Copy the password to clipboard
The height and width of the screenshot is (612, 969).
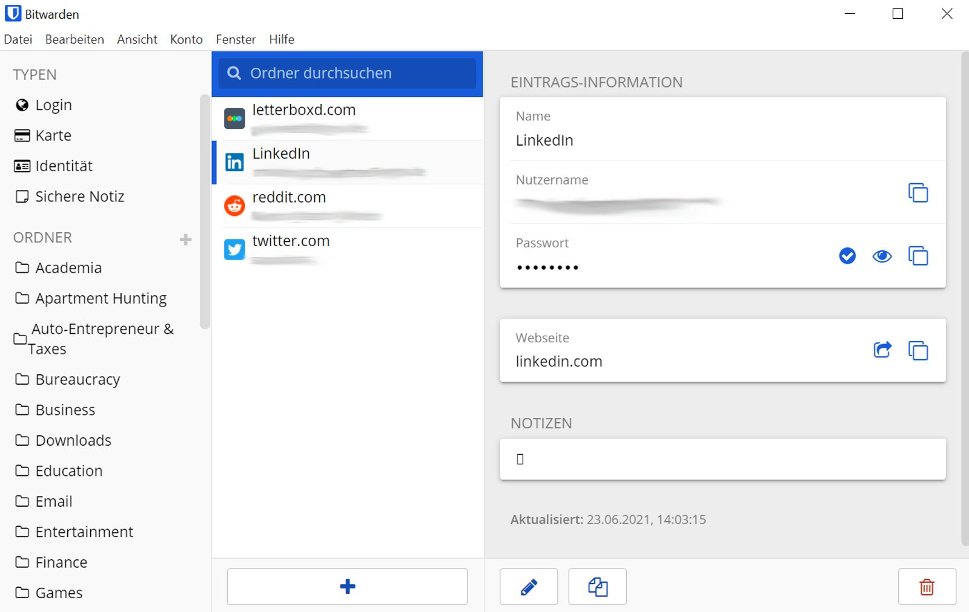(x=918, y=256)
